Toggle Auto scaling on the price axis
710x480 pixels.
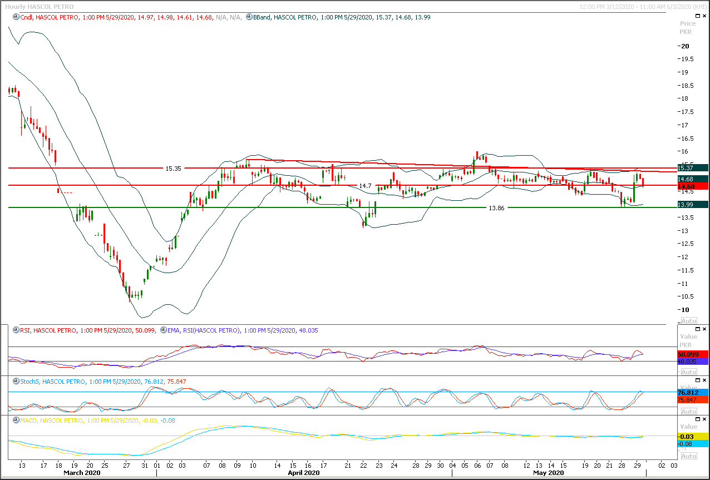688,321
